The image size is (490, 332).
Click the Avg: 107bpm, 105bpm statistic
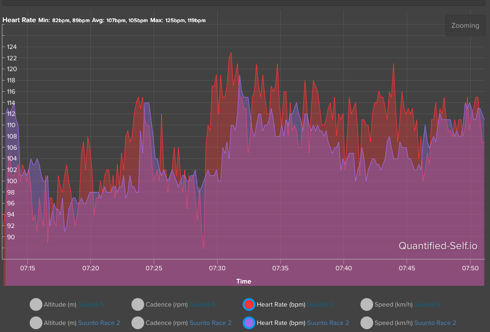coord(120,21)
